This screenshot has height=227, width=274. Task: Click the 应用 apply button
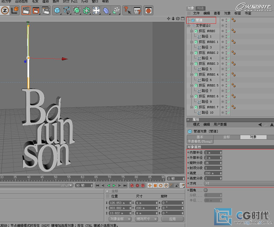tap(173, 219)
